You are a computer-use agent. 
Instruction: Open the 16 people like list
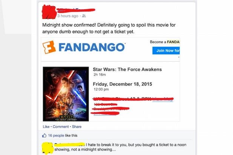click(x=56, y=135)
